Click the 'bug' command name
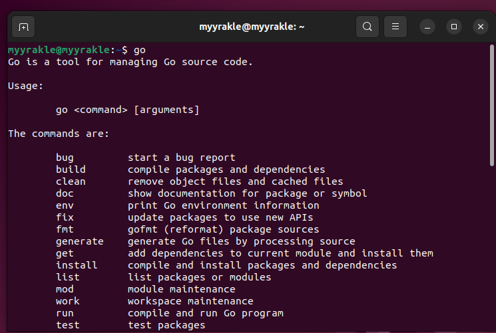 point(65,158)
